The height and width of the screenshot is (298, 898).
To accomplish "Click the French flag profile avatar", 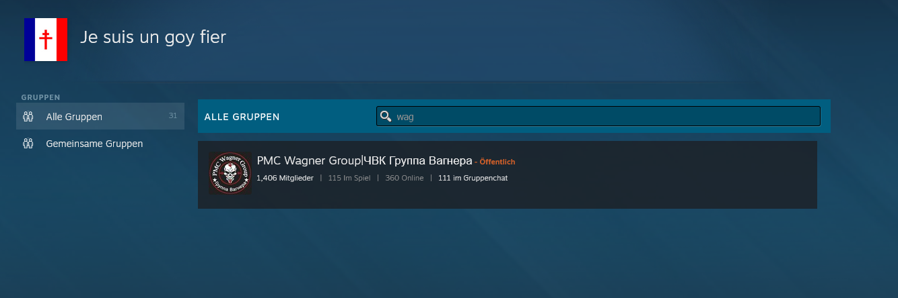I will 46,40.
